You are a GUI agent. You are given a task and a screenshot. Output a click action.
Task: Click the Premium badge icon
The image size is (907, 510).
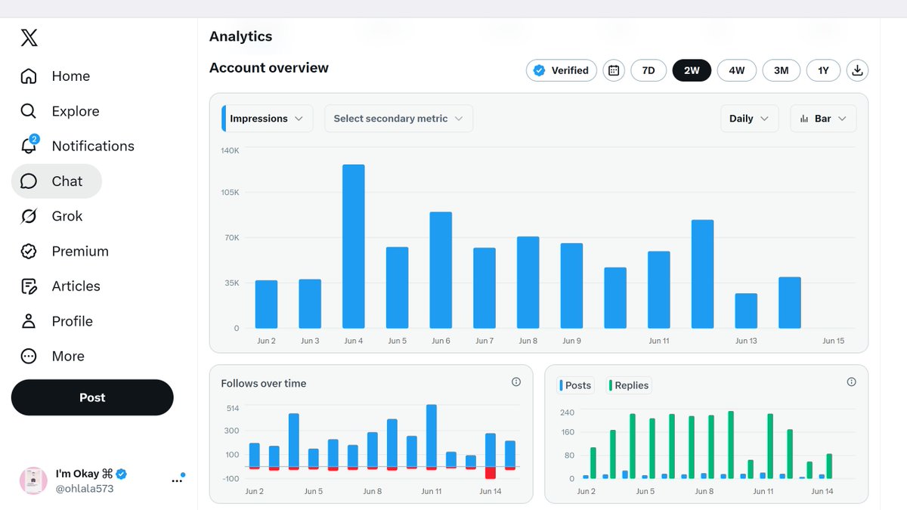[29, 252]
